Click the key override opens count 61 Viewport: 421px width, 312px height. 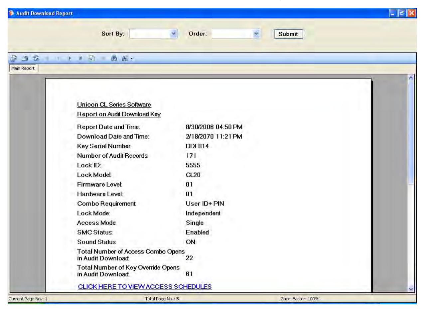coord(189,273)
